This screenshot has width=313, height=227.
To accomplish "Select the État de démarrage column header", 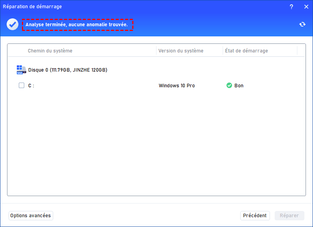I will (x=246, y=51).
